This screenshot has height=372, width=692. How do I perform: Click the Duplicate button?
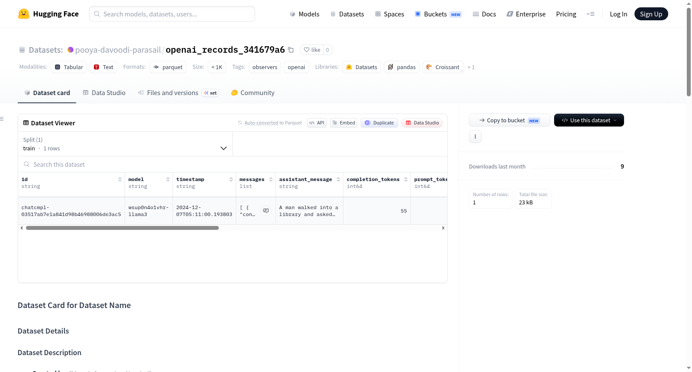click(379, 123)
